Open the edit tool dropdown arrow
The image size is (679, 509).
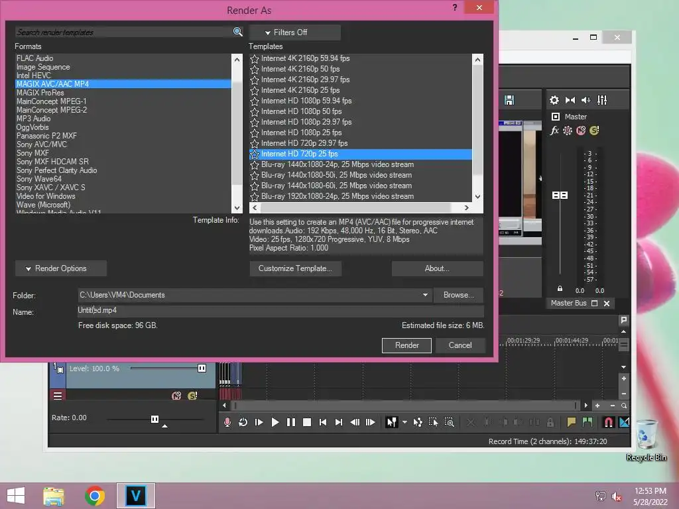coord(404,422)
